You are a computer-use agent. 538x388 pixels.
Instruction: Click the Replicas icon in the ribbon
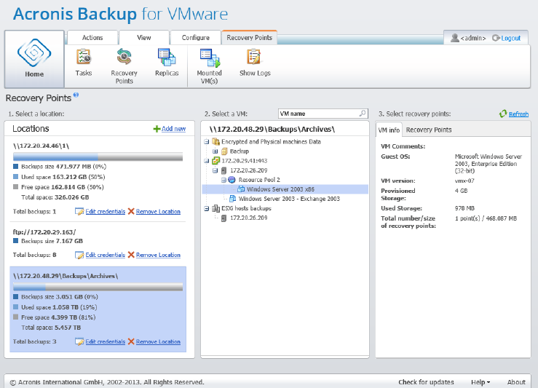tap(167, 57)
